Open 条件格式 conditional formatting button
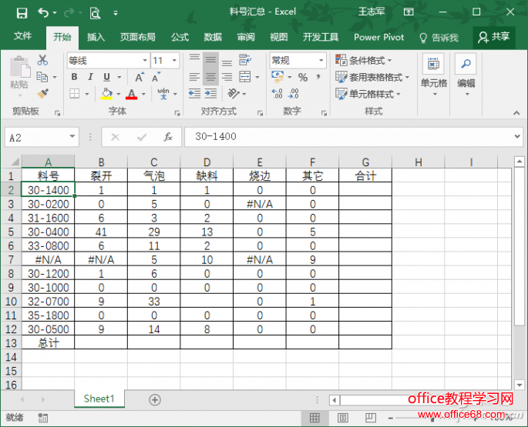Viewport: 528px width, 427px height. [x=364, y=60]
